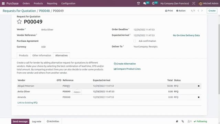Mark P00049 as favorite with star

coord(19,21)
